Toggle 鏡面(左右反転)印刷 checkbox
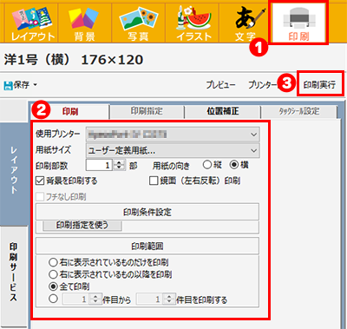 [x=154, y=181]
